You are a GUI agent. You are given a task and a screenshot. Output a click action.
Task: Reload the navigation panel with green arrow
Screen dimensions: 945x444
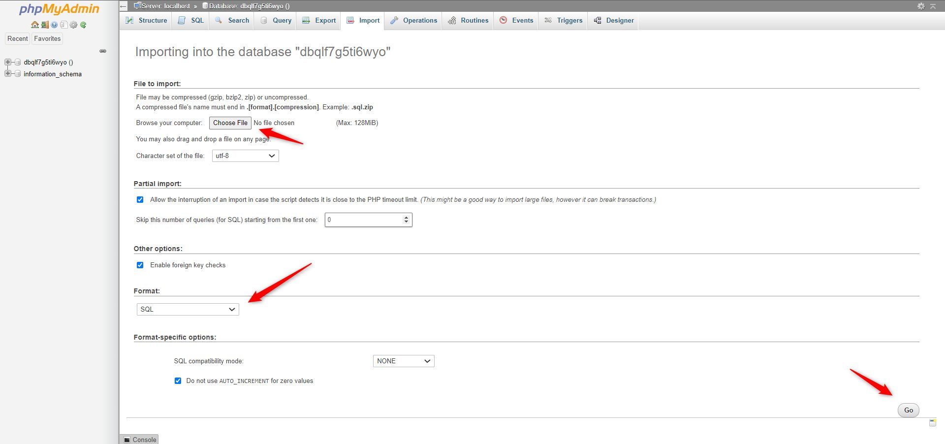tap(83, 25)
